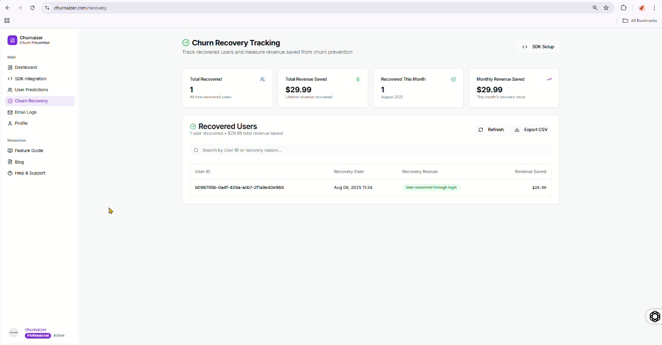Select Email Logs in the sidebar
This screenshot has width=662, height=345.
tap(25, 112)
